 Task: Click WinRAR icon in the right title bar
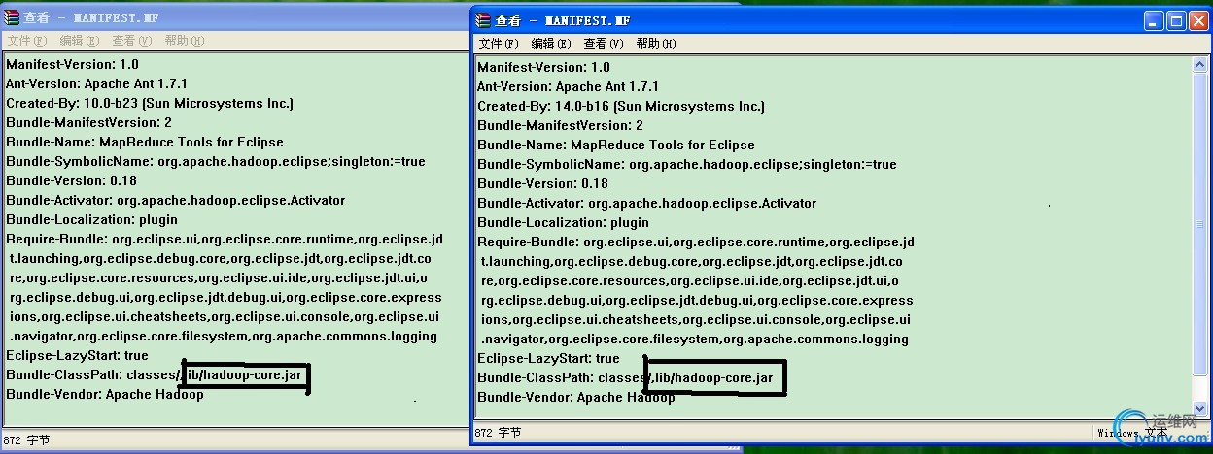(482, 19)
